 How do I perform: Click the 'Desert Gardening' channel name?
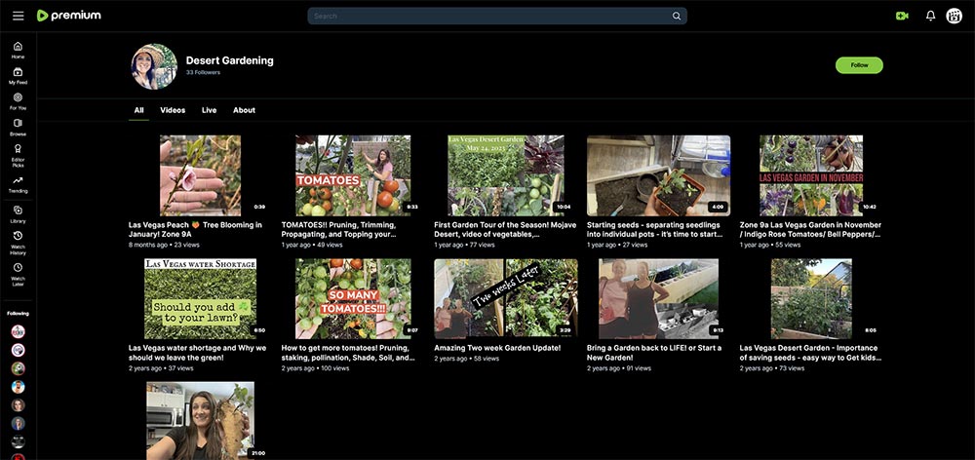click(x=229, y=60)
